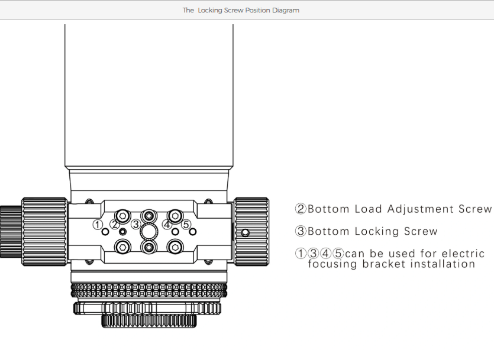Click the upper-left hex socket bolt

[x=123, y=215]
